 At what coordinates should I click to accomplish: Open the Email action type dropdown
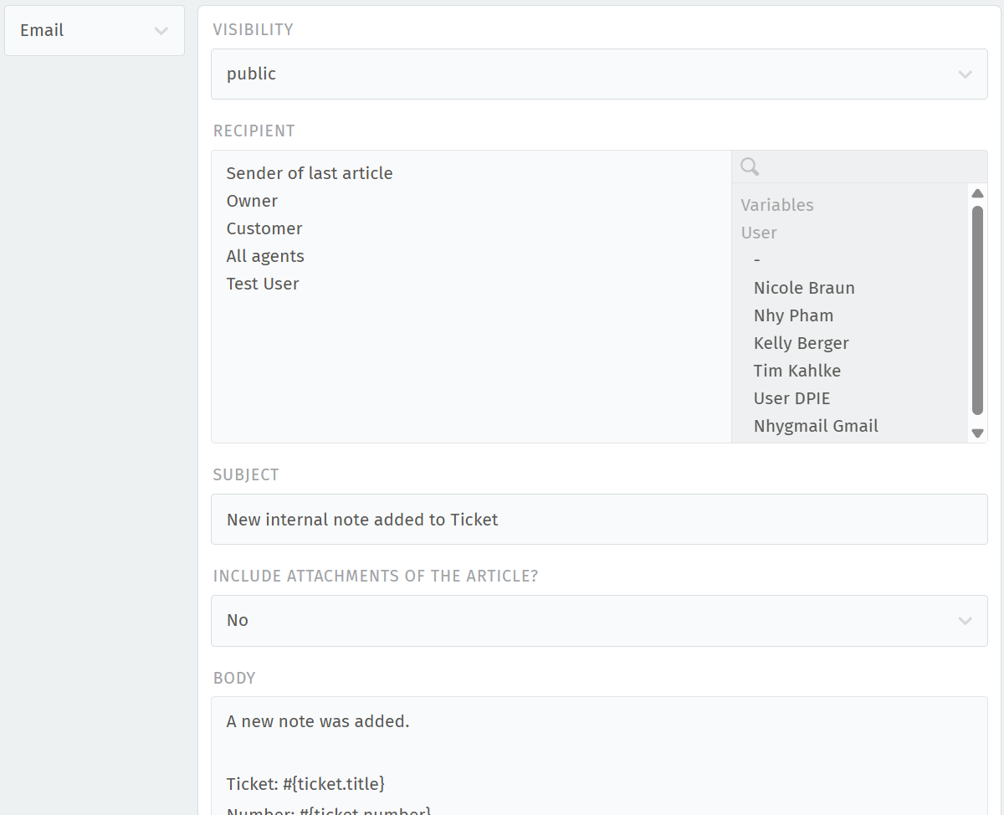[95, 31]
